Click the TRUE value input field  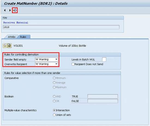[x=103, y=96]
